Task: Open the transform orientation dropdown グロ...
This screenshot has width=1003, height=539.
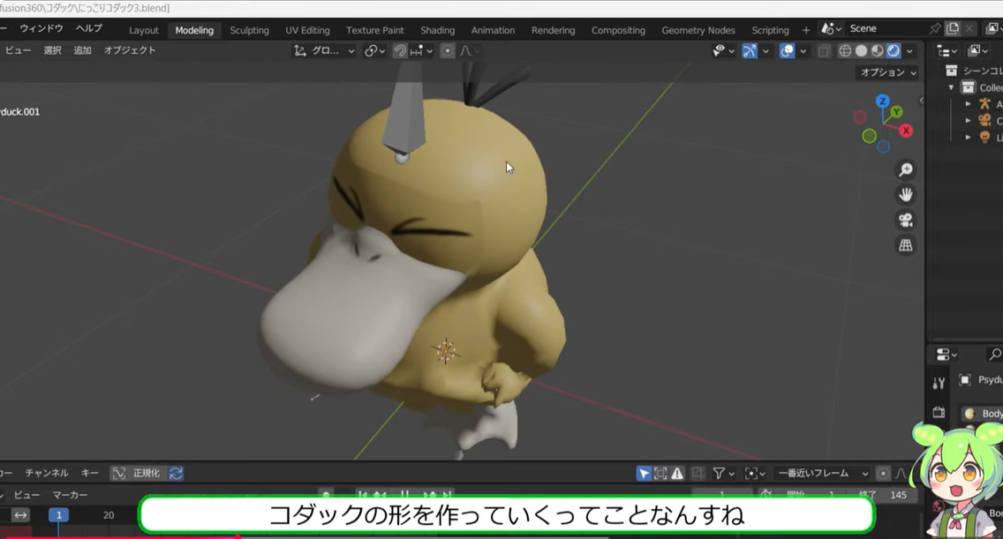Action: click(x=324, y=50)
